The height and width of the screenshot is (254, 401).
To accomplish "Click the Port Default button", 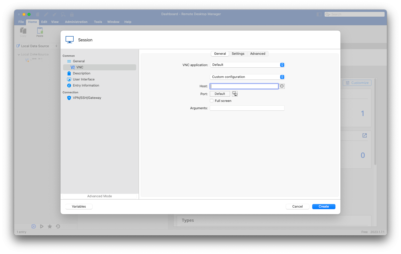I will (x=220, y=94).
